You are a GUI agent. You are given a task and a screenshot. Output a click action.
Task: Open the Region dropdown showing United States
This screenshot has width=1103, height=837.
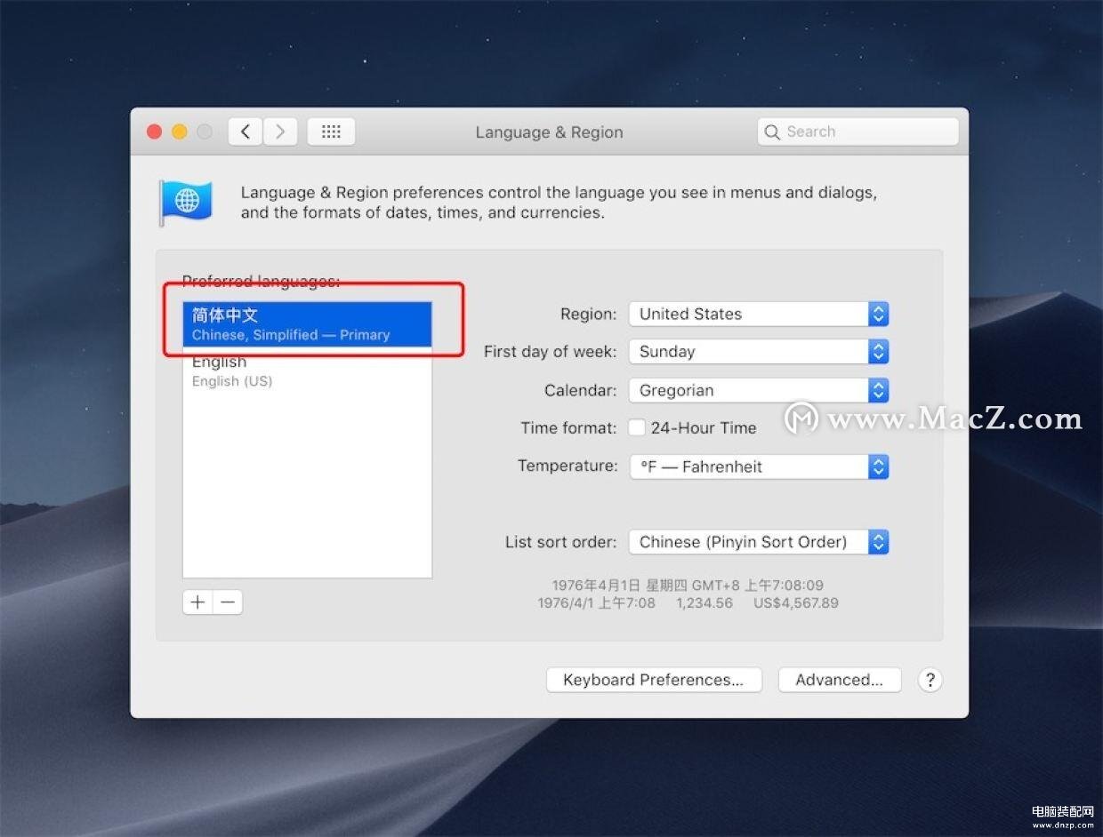tap(758, 314)
